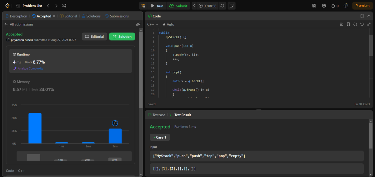Pick a random problem with shuffle icon

pyautogui.click(x=64, y=6)
